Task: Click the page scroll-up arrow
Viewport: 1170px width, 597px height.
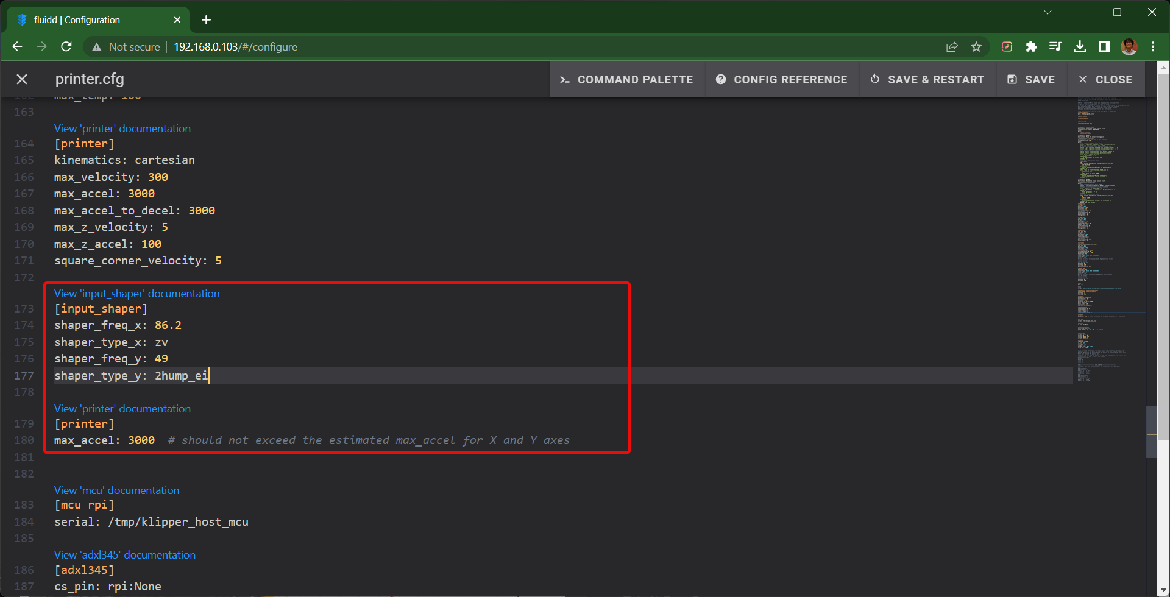Action: point(1163,66)
